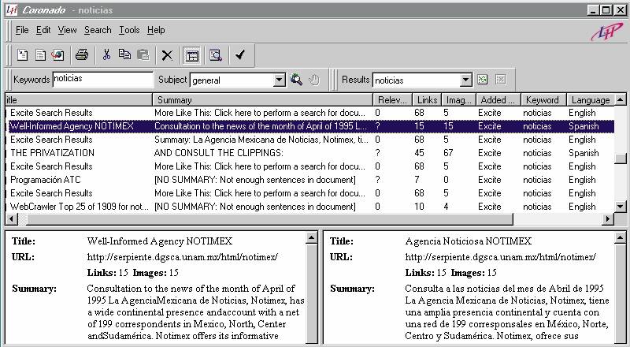Toggle the preview pane layout button
The width and height of the screenshot is (630, 347).
(191, 55)
